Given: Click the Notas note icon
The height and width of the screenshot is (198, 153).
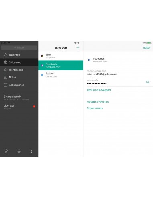Looking at the screenshot, I should pos(5,77).
